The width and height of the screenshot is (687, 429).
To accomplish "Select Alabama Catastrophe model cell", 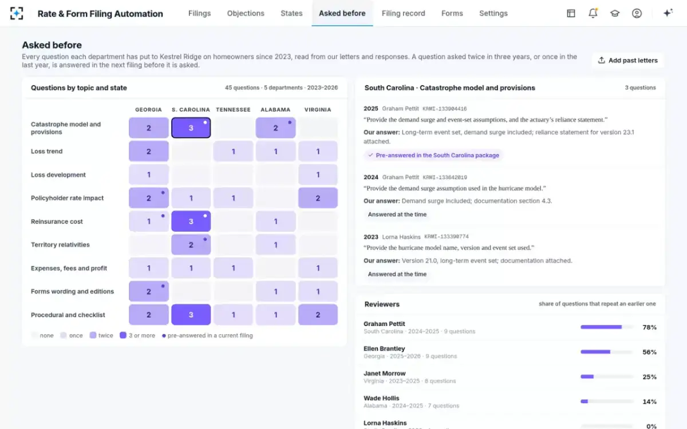I will click(276, 128).
